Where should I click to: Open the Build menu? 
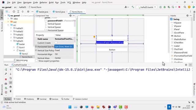click(x=51, y=2)
